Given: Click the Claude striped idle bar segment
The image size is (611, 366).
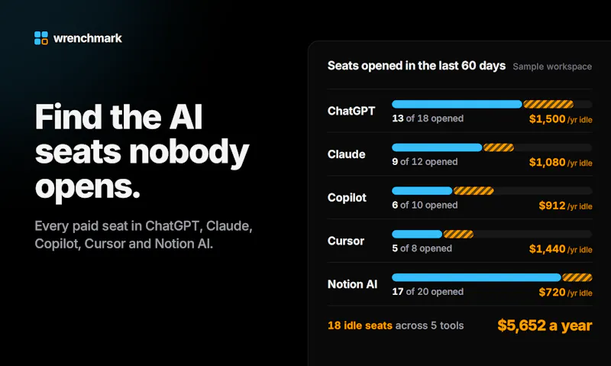Looking at the screenshot, I should coord(499,147).
